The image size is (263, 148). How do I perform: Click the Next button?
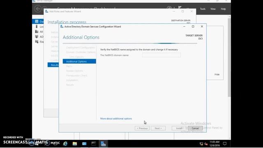(158, 128)
